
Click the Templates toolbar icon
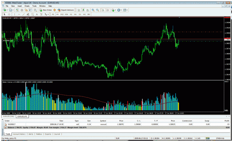tap(125, 10)
